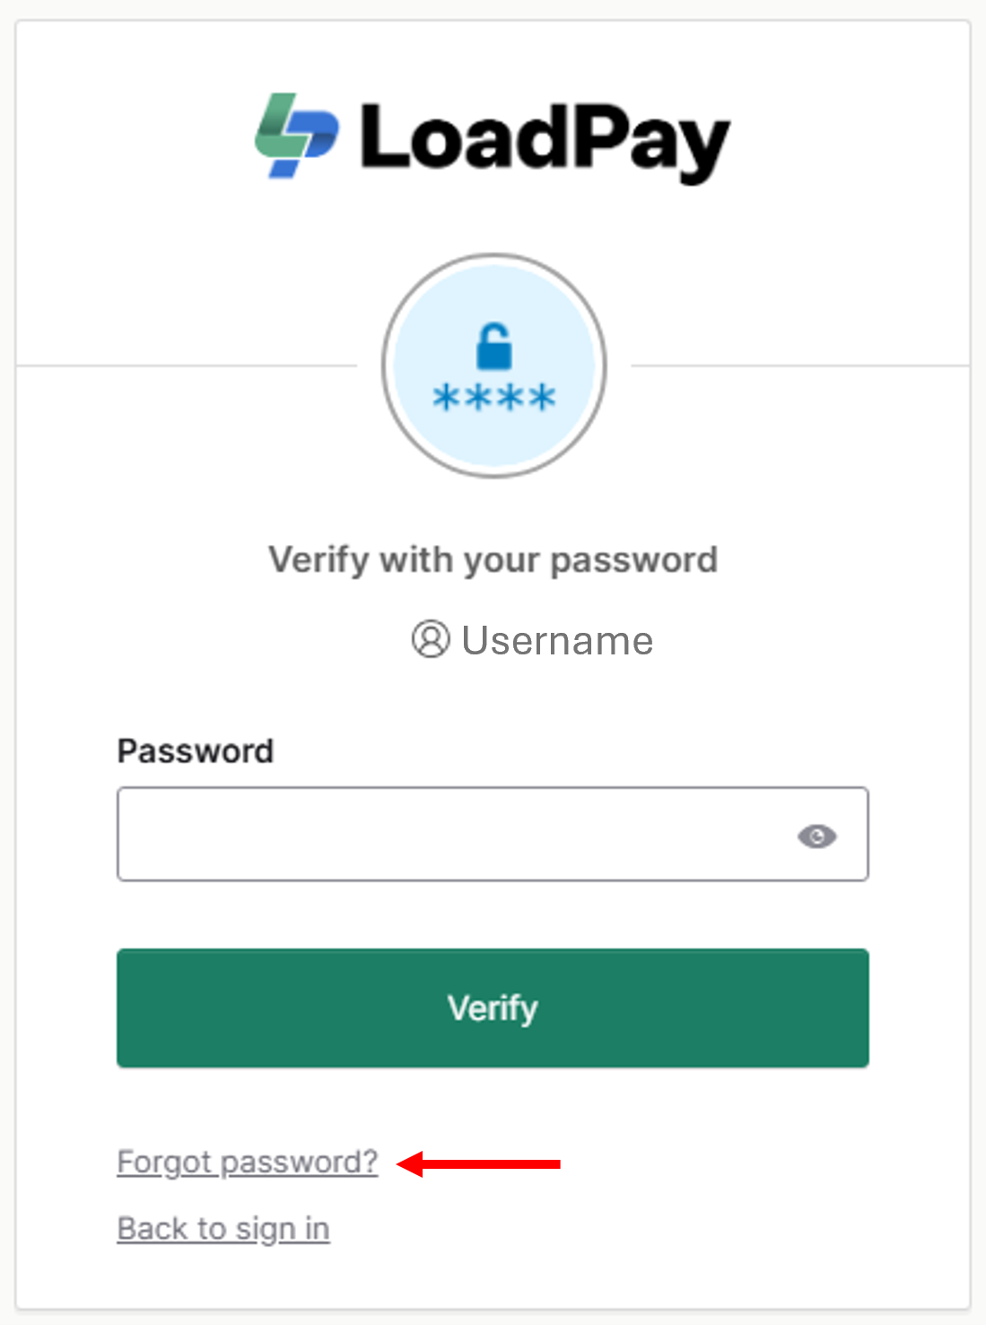The width and height of the screenshot is (986, 1325).
Task: Click the user avatar icon beside Username
Action: [431, 639]
